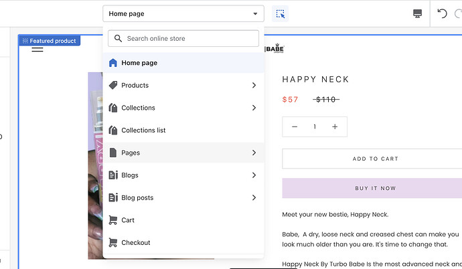
Task: Click the Home page house icon
Action: click(112, 63)
